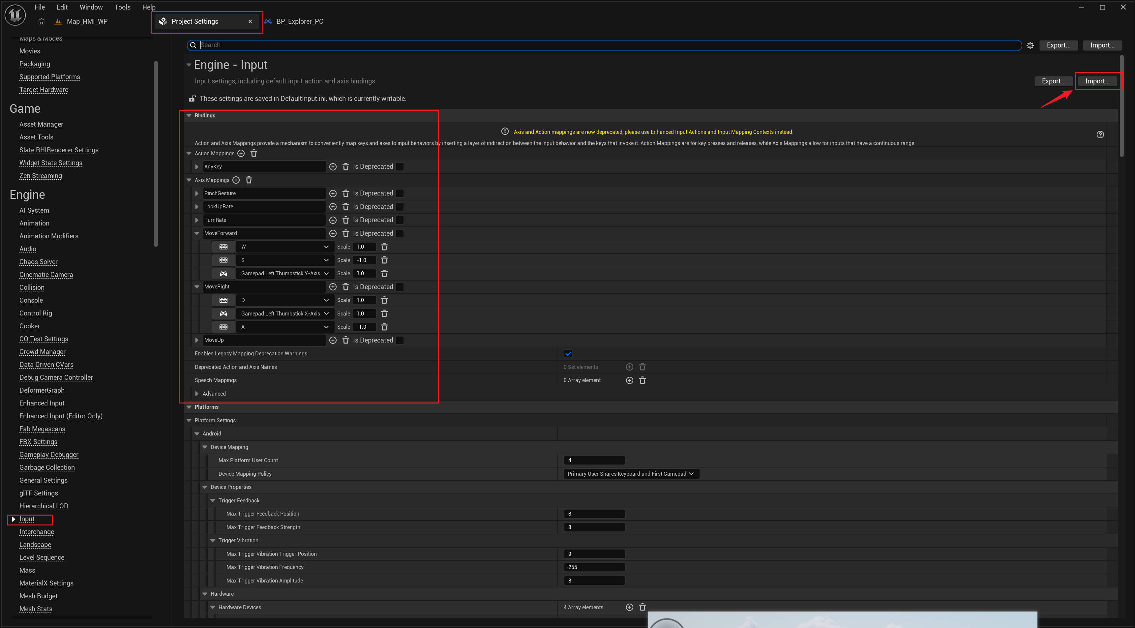1135x628 pixels.
Task: Uncheck Enabled Legacy Mapping Deprecation Warnings
Action: pyautogui.click(x=568, y=353)
